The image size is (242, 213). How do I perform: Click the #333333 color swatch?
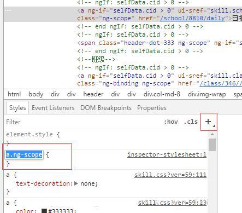44,211
